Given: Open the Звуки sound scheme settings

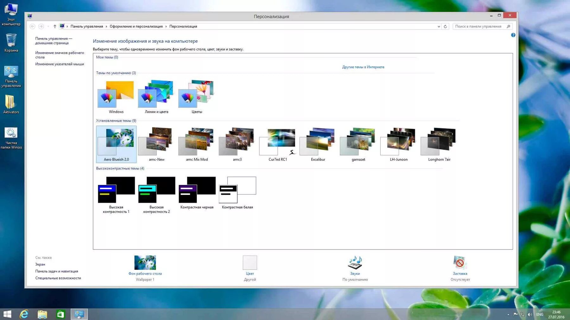Looking at the screenshot, I should [x=355, y=268].
